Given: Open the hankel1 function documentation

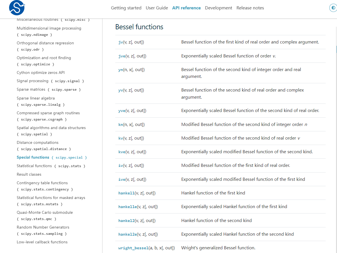Looking at the screenshot, I should (x=126, y=193).
